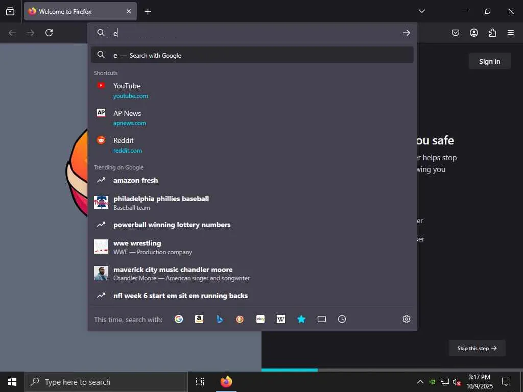Click Firefox icon on the taskbar
Screen dimensions: 523x392
click(226, 382)
